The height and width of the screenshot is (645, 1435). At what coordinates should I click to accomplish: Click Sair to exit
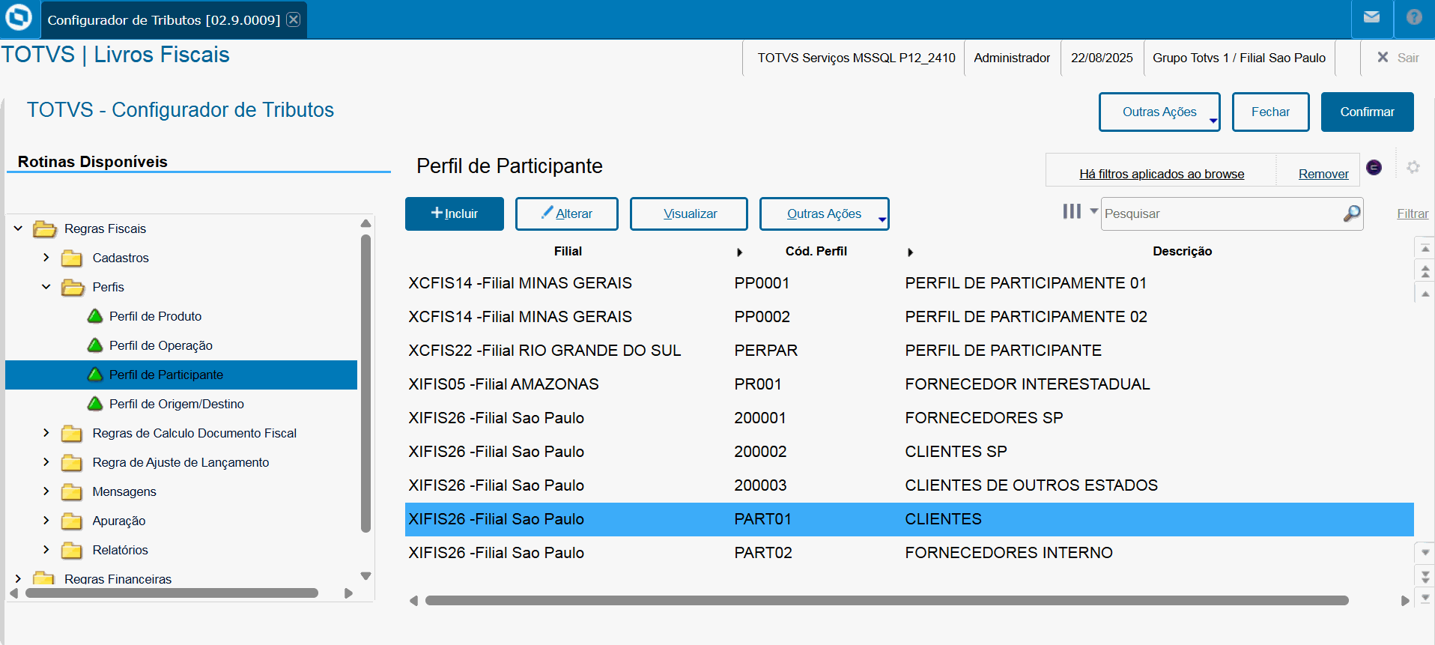(1398, 58)
